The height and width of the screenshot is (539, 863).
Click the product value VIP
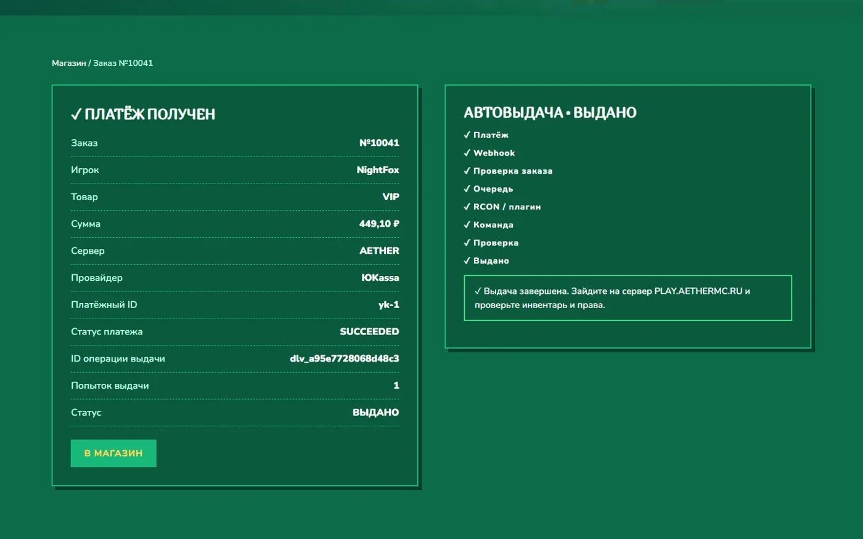click(x=391, y=197)
